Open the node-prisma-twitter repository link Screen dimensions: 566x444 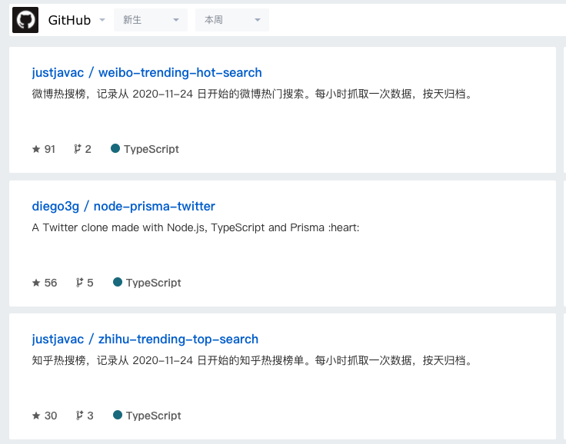(124, 206)
